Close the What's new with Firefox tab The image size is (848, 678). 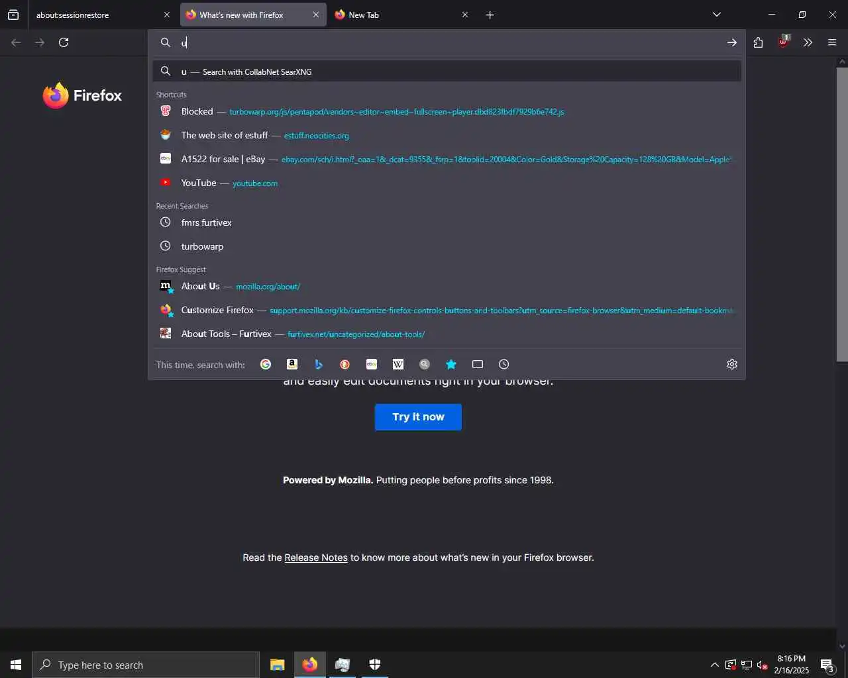pyautogui.click(x=315, y=15)
